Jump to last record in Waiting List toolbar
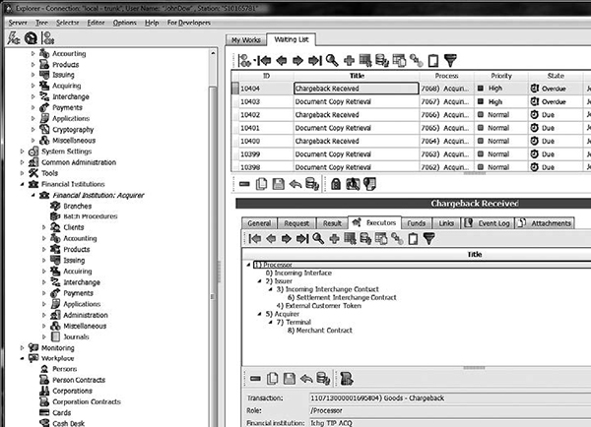Viewport: 591px width, 427px height. (x=314, y=60)
